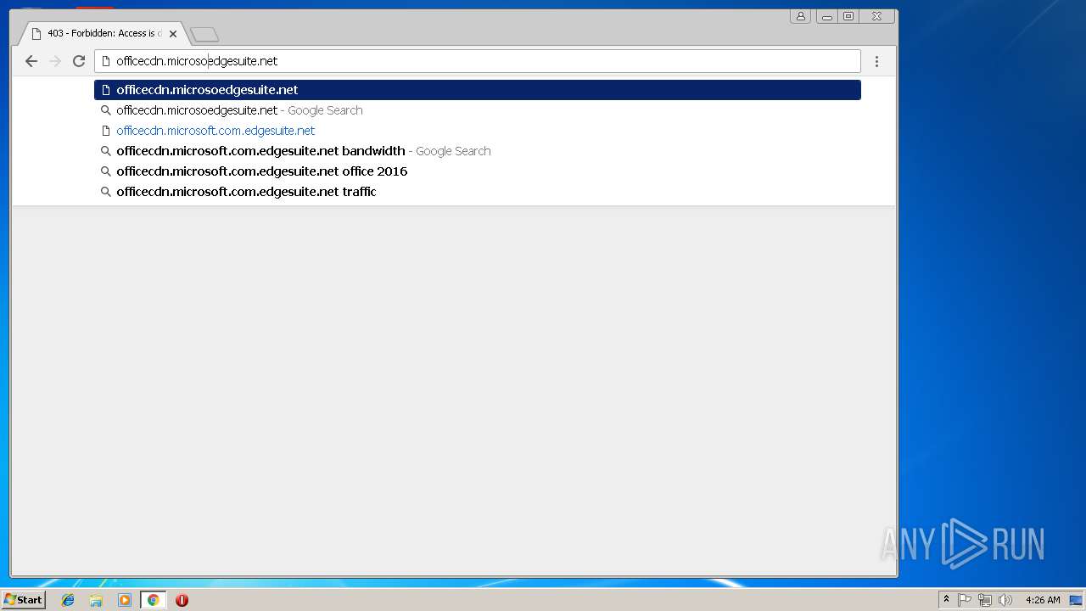This screenshot has height=611, width=1086.
Task: Reload the current page
Action: [79, 61]
